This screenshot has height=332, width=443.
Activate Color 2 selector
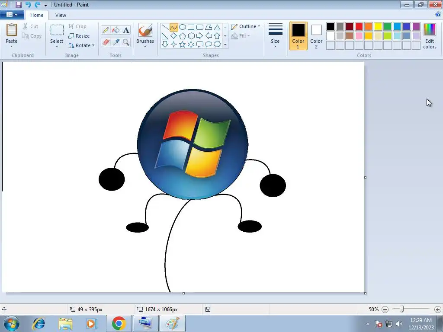pos(316,36)
